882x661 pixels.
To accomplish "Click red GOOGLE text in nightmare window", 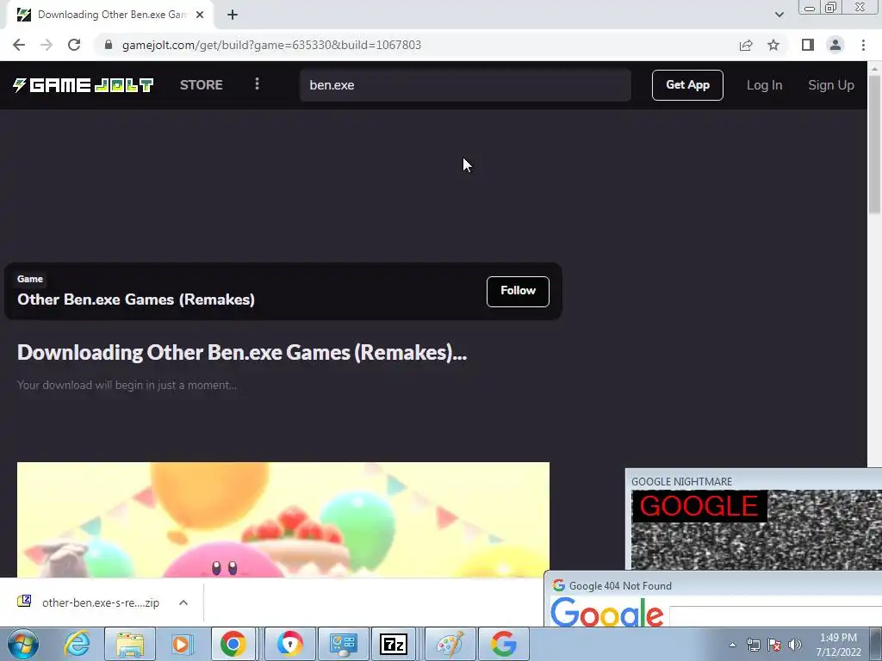I will coord(699,506).
